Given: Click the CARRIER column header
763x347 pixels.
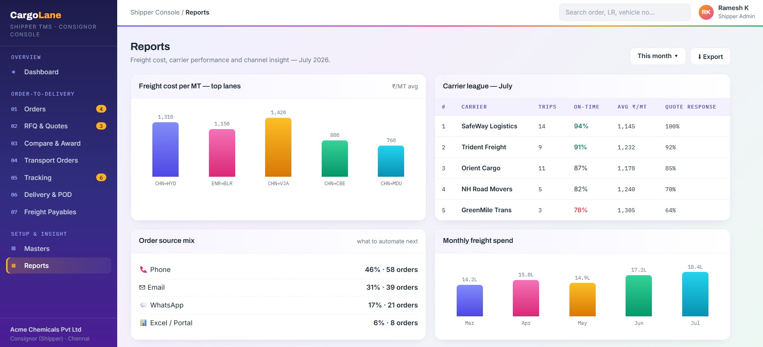Looking at the screenshot, I should [474, 107].
